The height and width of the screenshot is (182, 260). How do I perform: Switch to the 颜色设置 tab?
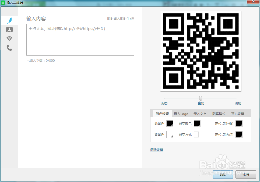point(162,114)
